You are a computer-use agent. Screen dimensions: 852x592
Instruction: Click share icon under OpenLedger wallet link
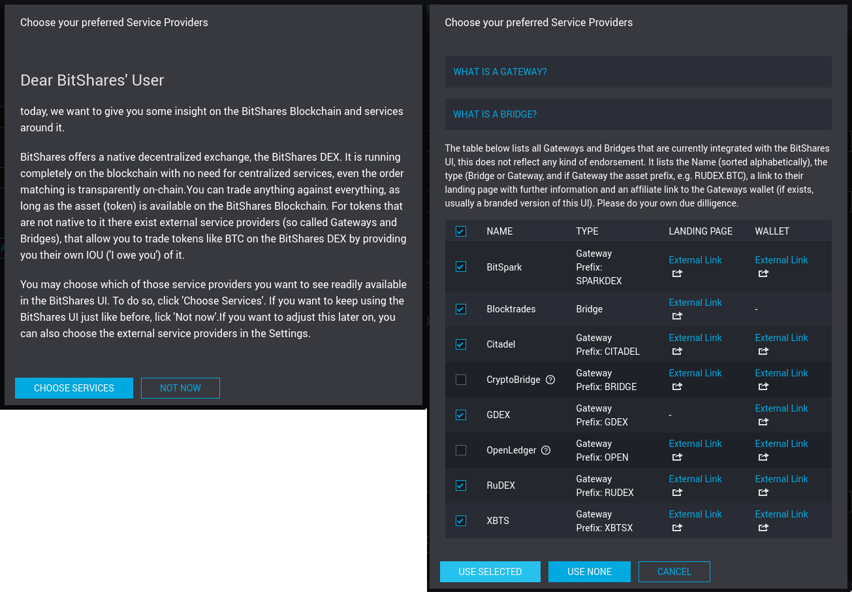[763, 457]
